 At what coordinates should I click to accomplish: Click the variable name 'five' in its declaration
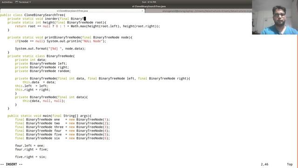[x=58, y=134]
